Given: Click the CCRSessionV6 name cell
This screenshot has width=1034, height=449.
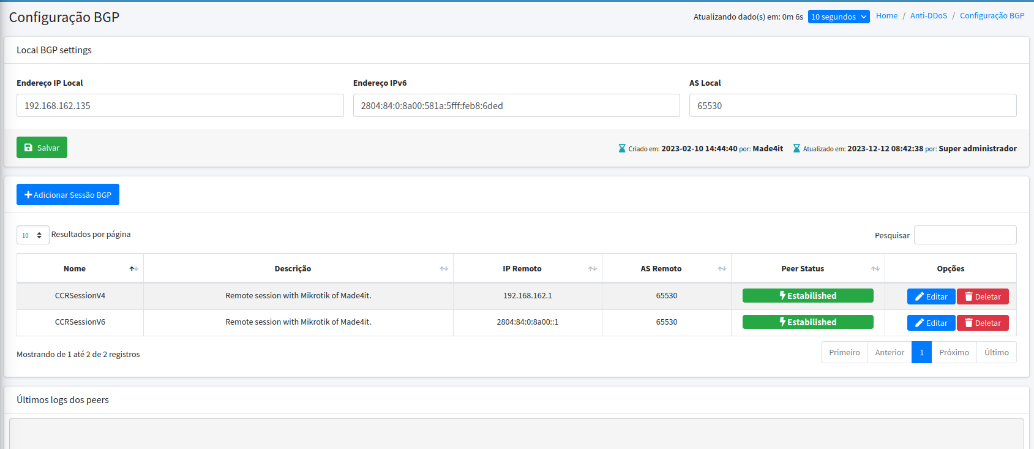Looking at the screenshot, I should pyautogui.click(x=80, y=322).
